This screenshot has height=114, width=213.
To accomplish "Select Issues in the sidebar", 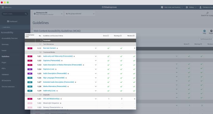I will pyautogui.click(x=4, y=50).
